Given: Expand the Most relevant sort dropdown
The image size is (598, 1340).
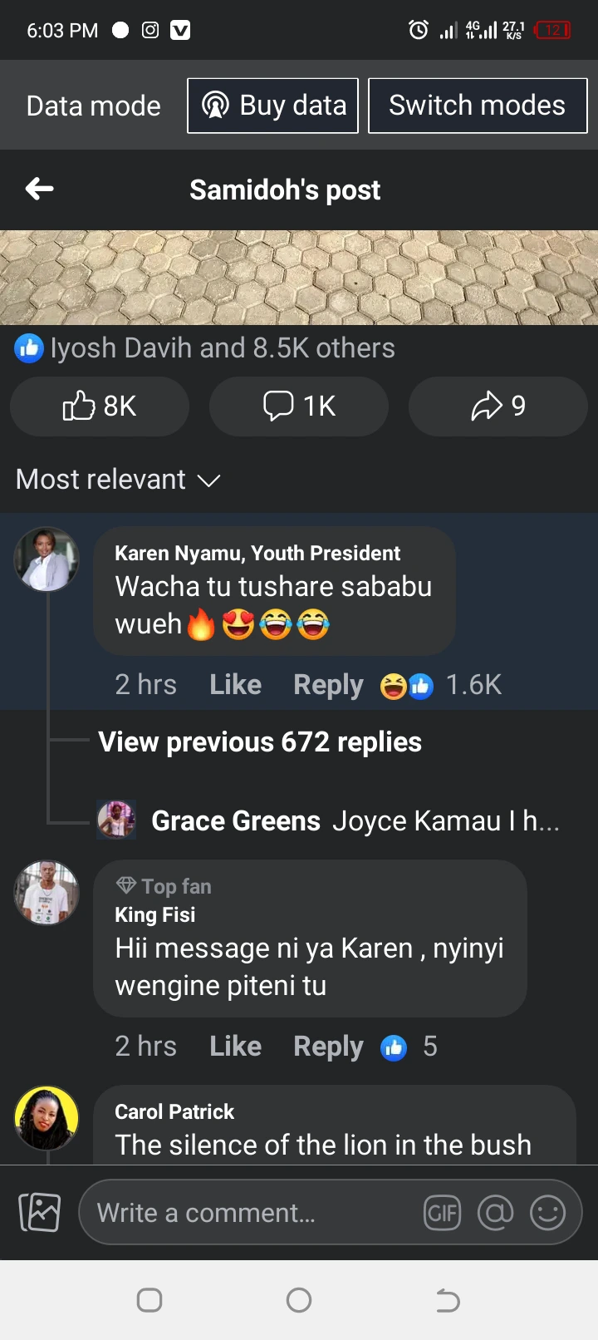Looking at the screenshot, I should (118, 480).
